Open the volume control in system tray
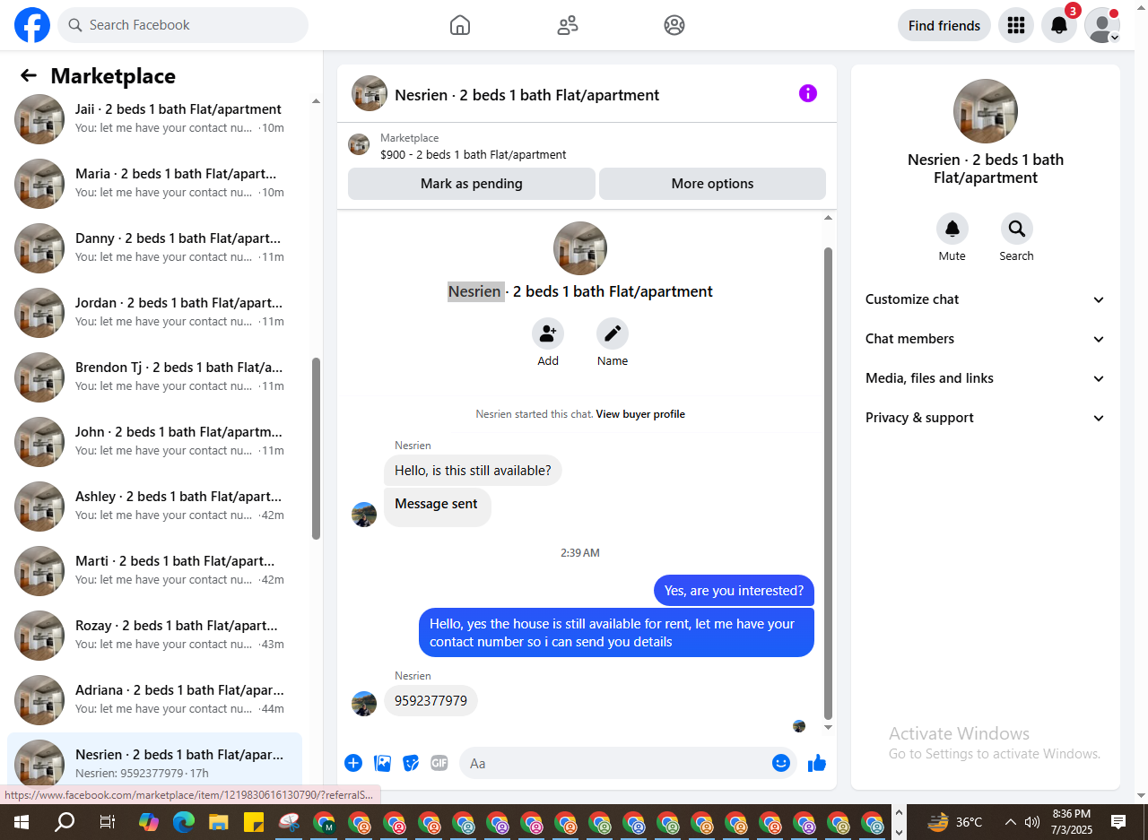 (1032, 821)
